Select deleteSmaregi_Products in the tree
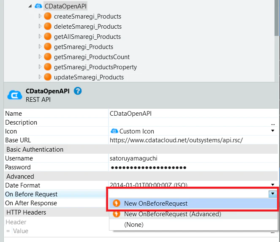280x242 pixels. 88,27
